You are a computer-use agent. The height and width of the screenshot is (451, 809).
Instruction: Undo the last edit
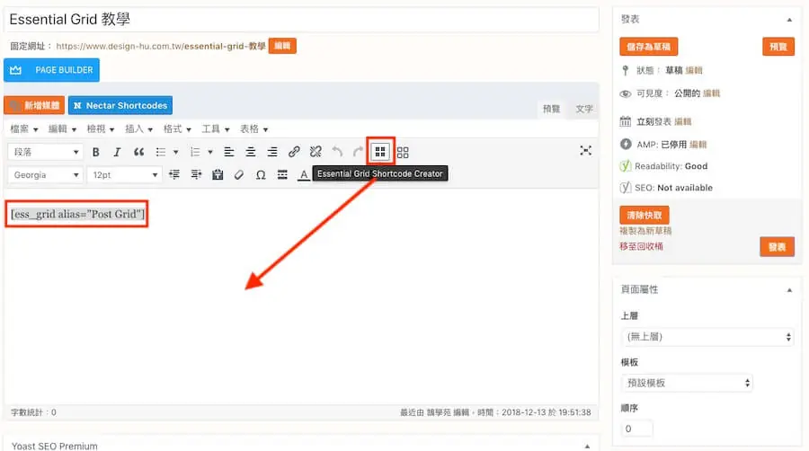pos(337,152)
